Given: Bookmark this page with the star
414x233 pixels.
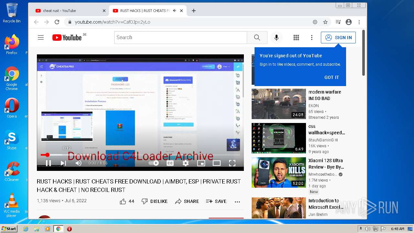Looking at the screenshot, I should click(x=325, y=22).
